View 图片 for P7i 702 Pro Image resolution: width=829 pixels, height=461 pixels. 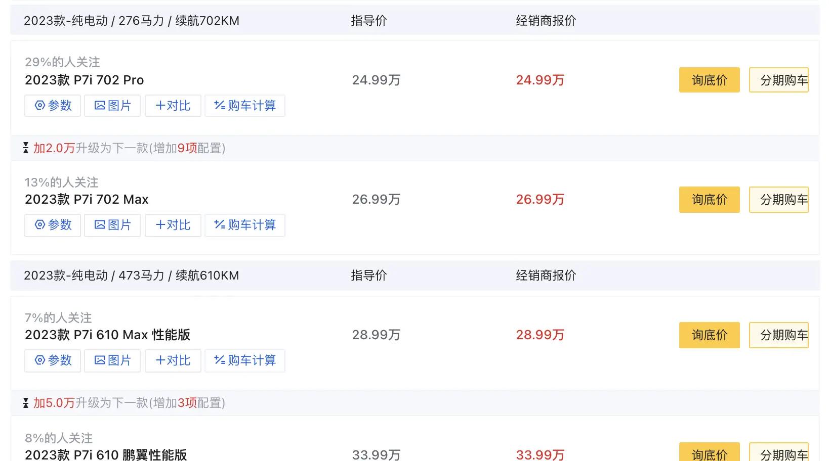coord(112,106)
